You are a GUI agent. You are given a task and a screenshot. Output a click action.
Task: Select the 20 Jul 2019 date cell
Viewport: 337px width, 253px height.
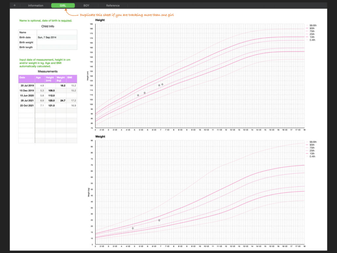(26, 85)
